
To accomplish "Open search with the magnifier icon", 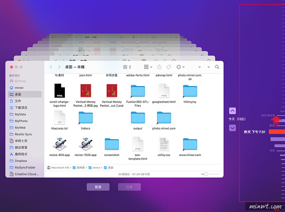I will [217, 67].
